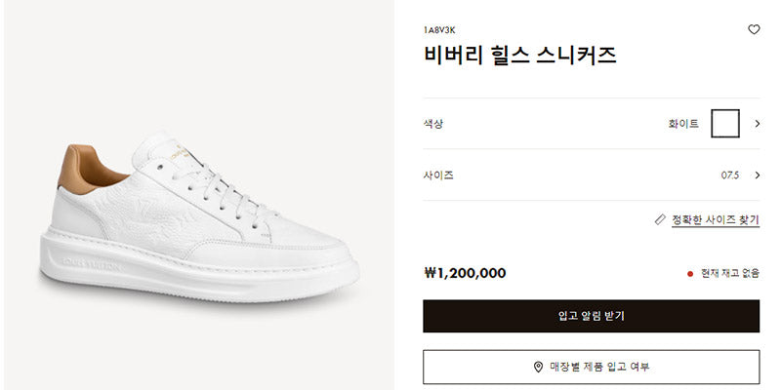Image resolution: width=781 pixels, height=390 pixels.
Task: Click the white sneaker product image
Action: (199, 217)
